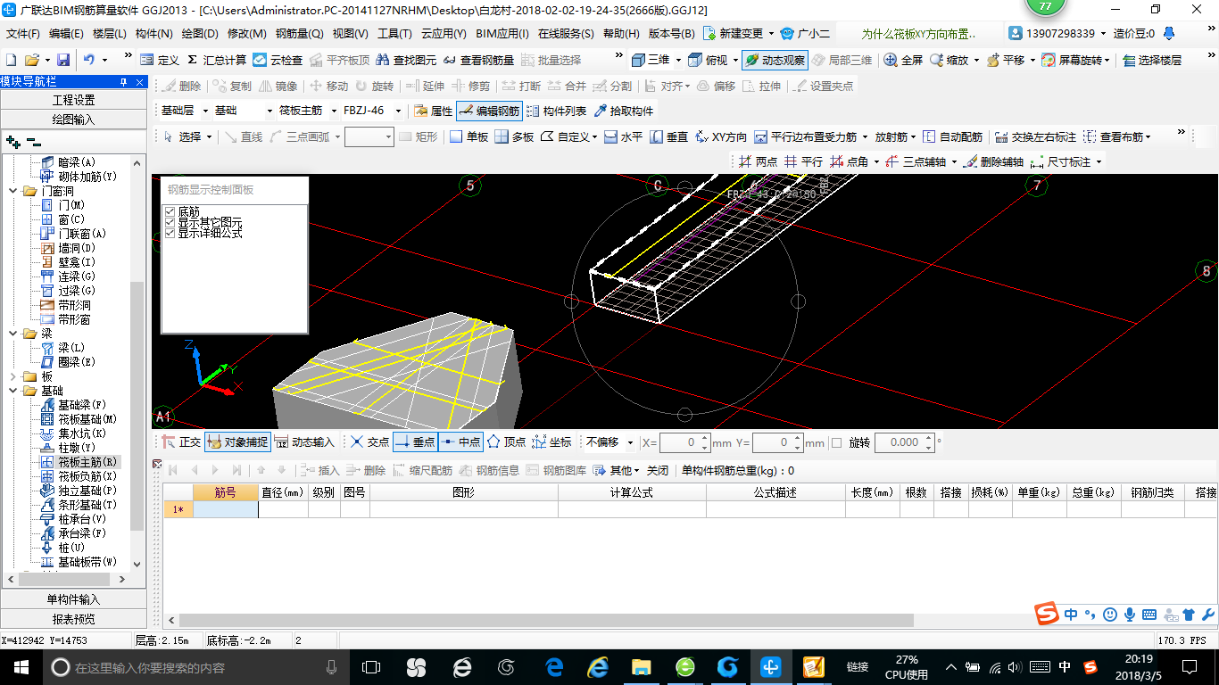Launch 云检查 cloud check
This screenshot has height=685, width=1219.
[x=278, y=60]
